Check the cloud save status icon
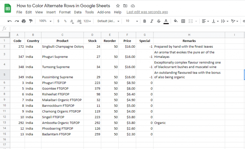245x149 pixels. (x=133, y=6)
